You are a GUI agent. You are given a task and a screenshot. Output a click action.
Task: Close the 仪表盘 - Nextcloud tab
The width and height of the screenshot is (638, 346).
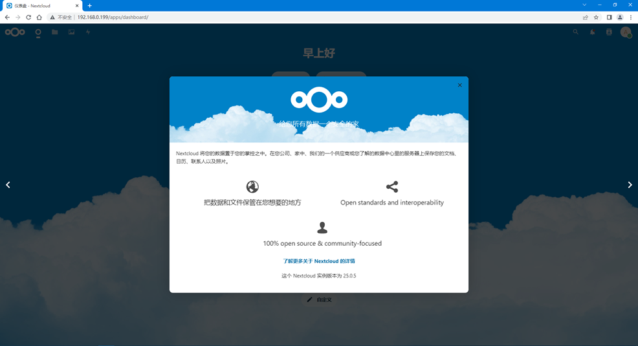77,6
